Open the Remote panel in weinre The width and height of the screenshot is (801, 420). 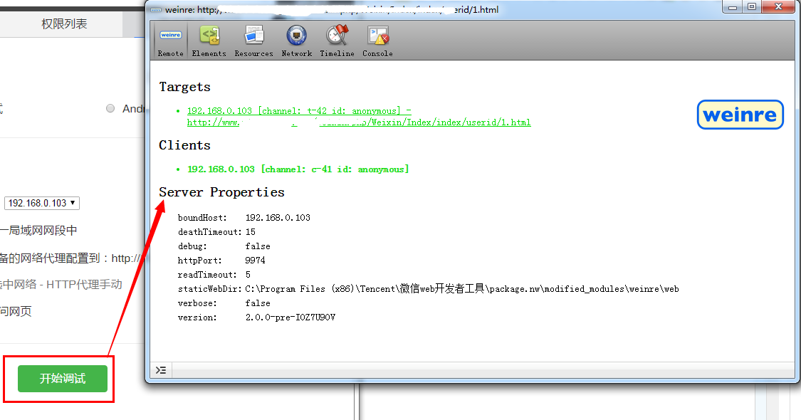170,41
